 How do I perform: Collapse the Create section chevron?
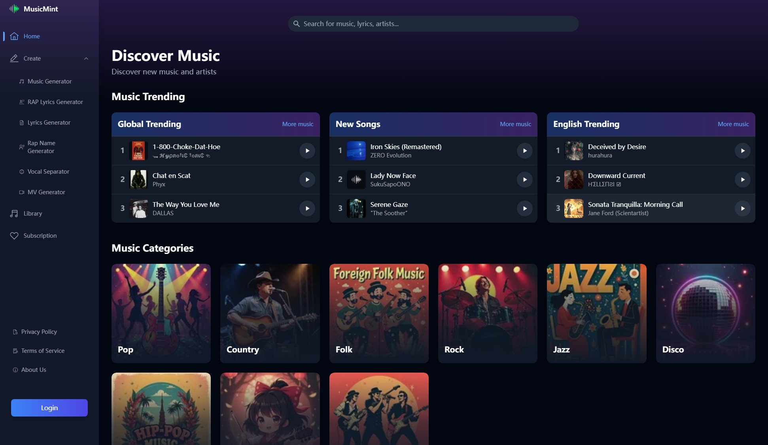86,58
